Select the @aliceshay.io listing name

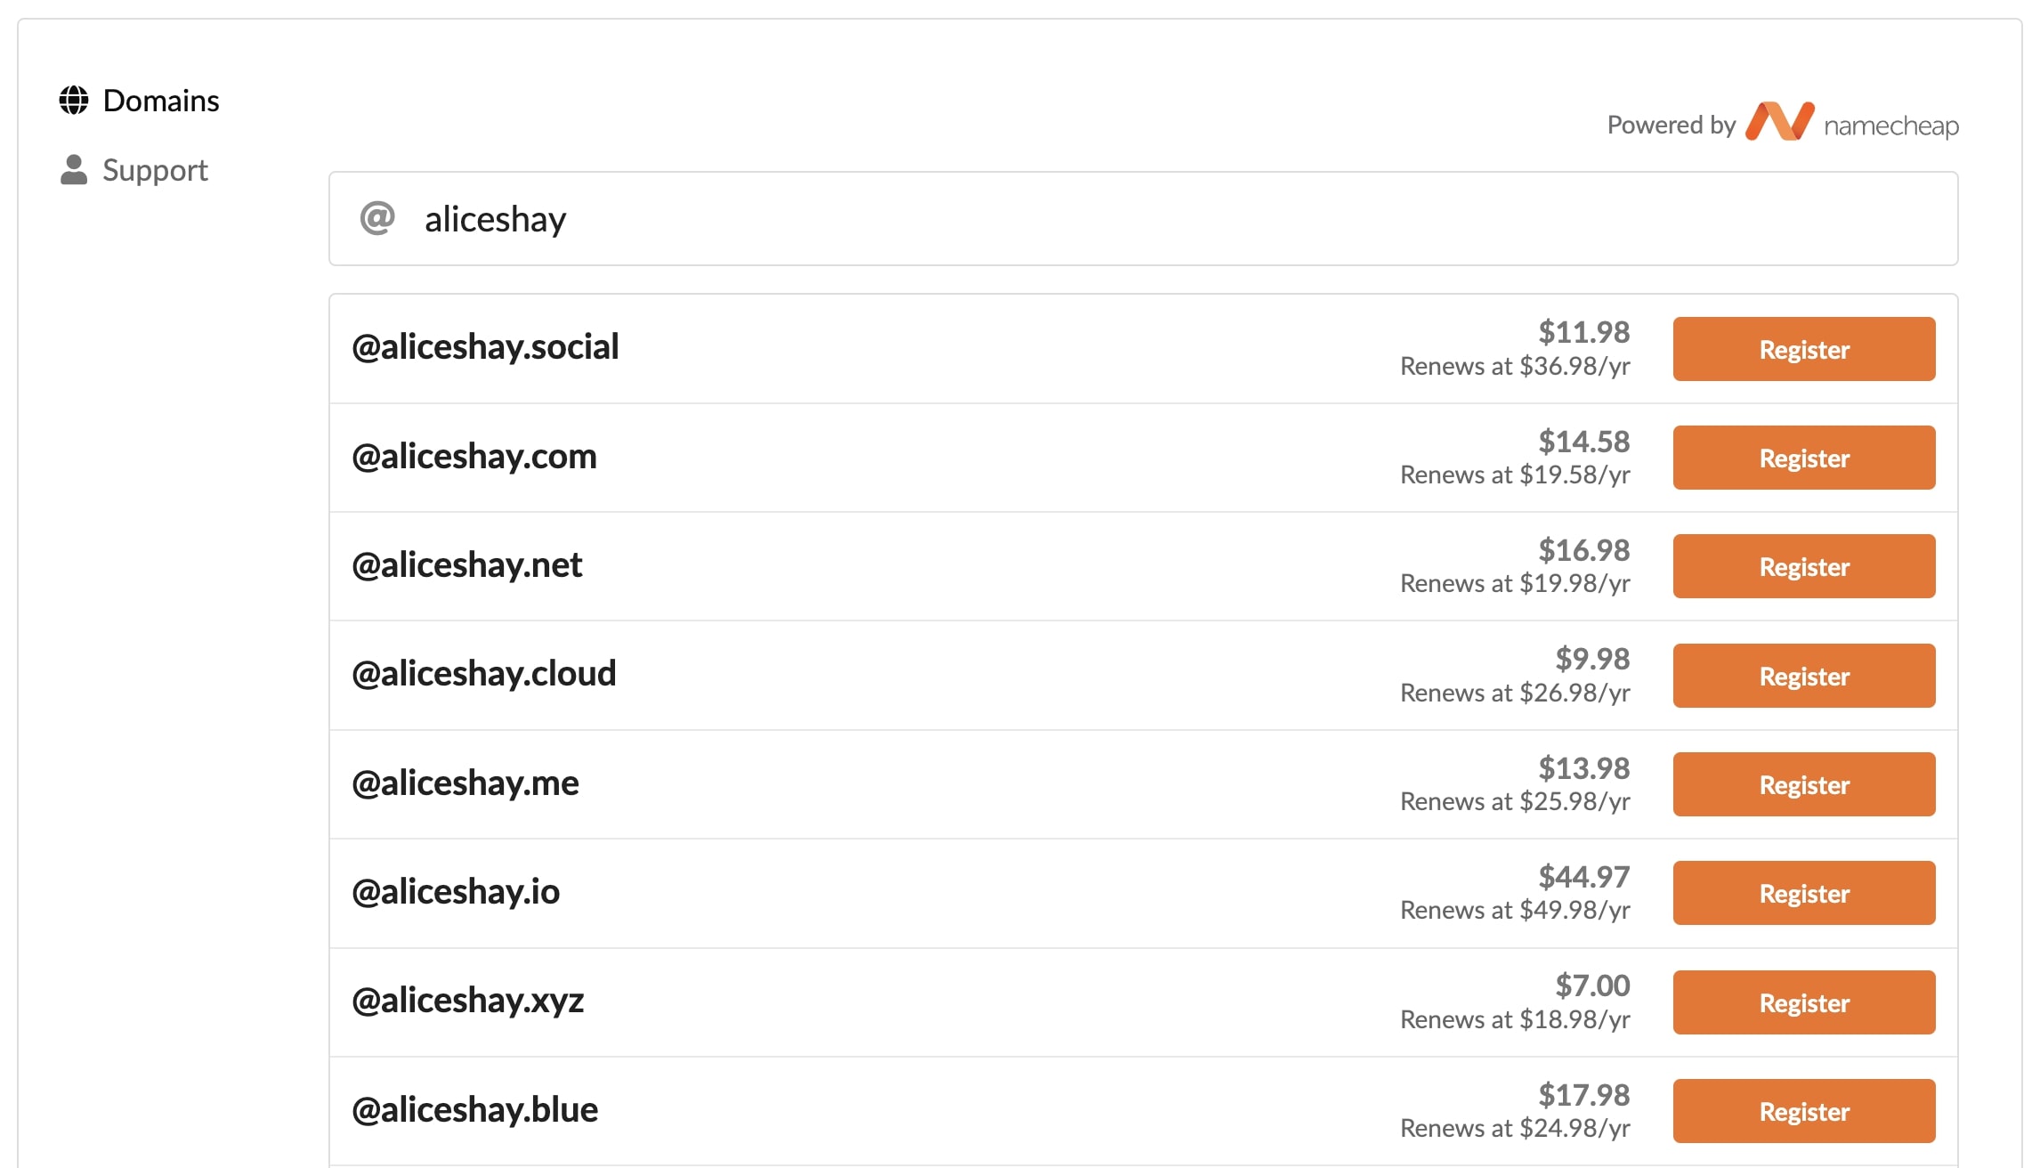(x=457, y=891)
